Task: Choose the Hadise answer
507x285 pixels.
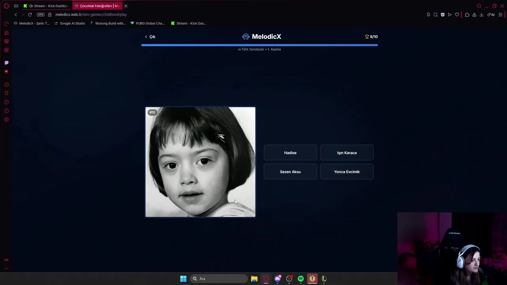Action: (290, 153)
